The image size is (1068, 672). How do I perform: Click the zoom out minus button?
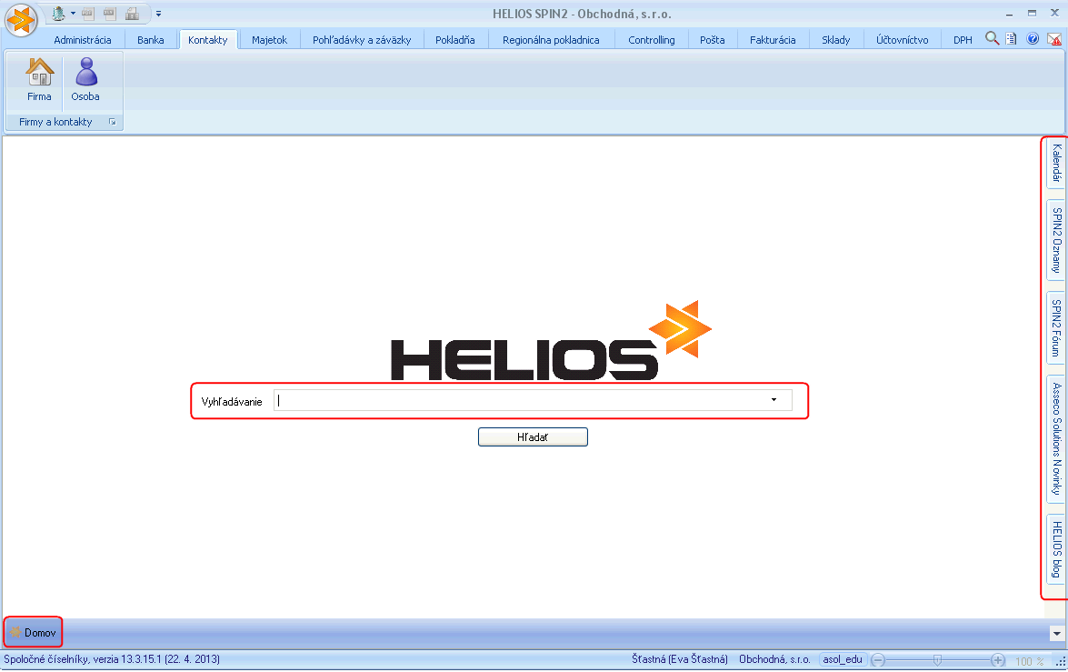[879, 660]
